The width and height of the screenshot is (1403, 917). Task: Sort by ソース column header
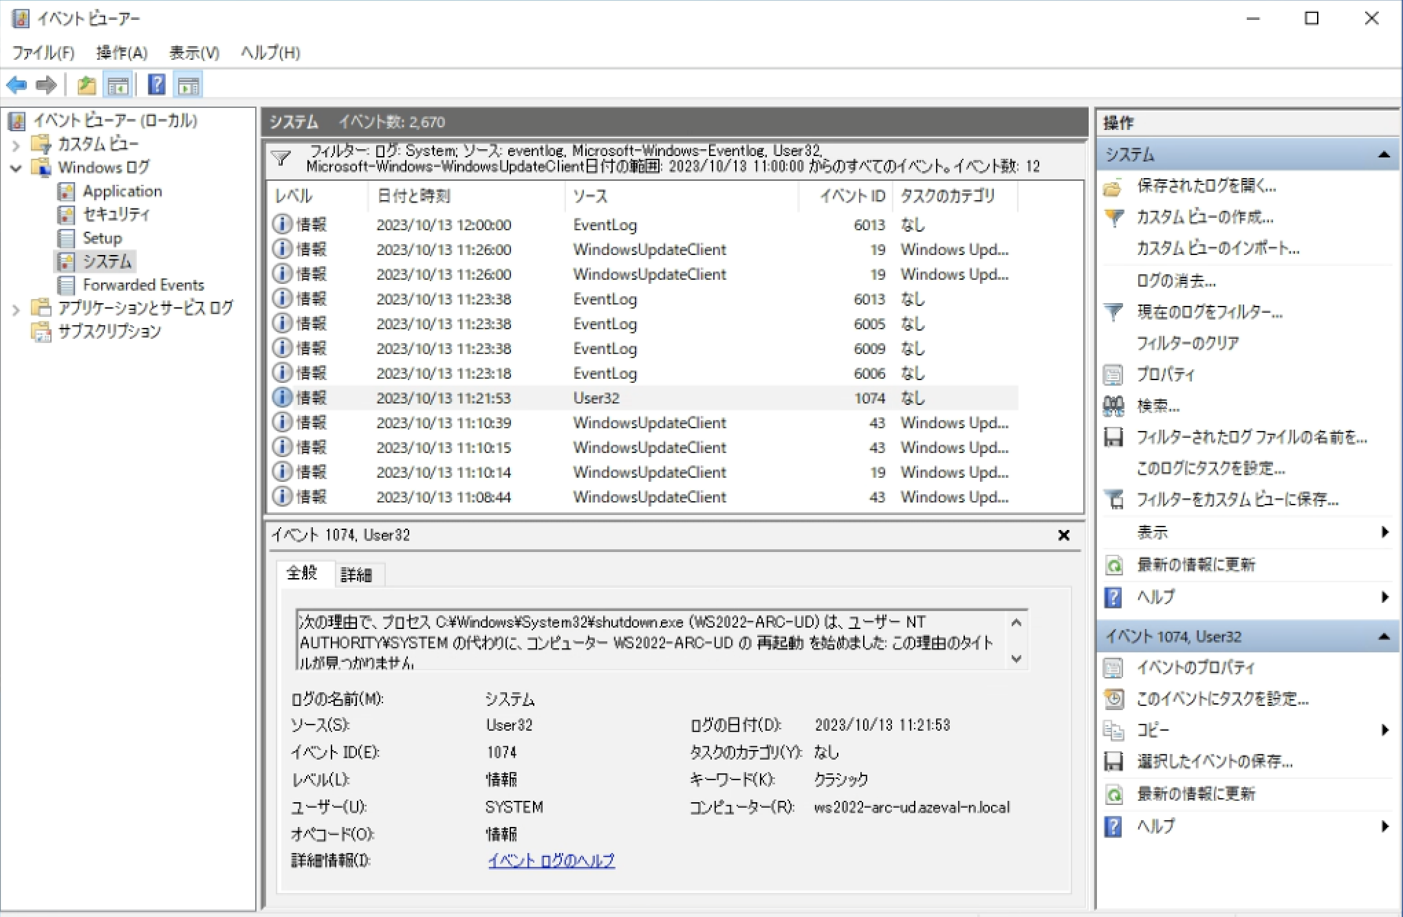682,197
